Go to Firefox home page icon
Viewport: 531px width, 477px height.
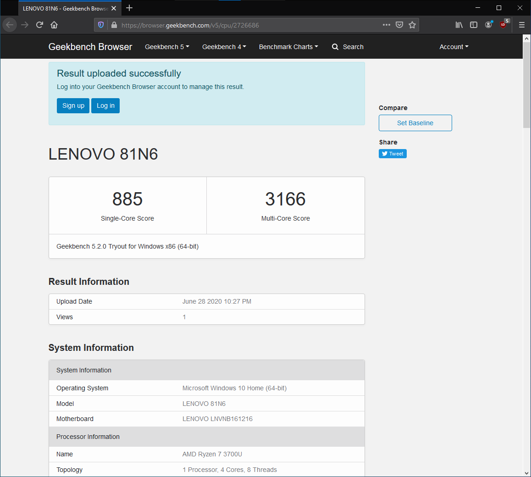(54, 25)
